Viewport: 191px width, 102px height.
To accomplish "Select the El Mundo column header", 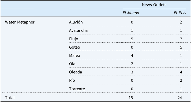I will coord(131,13).
